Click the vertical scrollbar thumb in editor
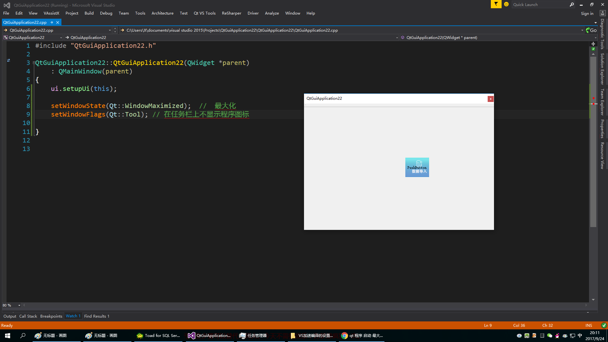Screen dimensions: 608x342 point(593,142)
